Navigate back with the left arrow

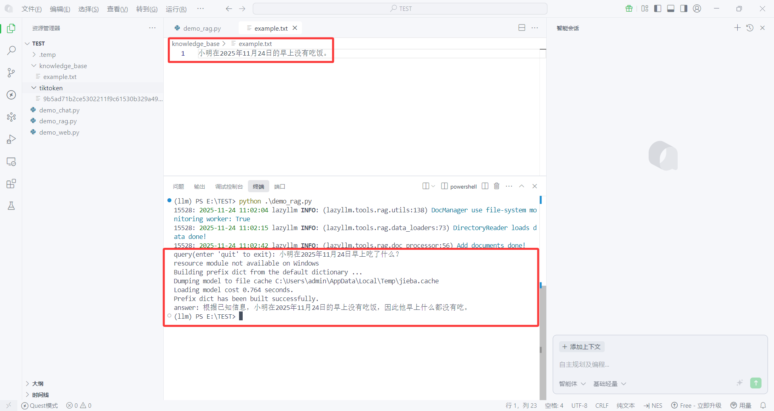tap(229, 8)
